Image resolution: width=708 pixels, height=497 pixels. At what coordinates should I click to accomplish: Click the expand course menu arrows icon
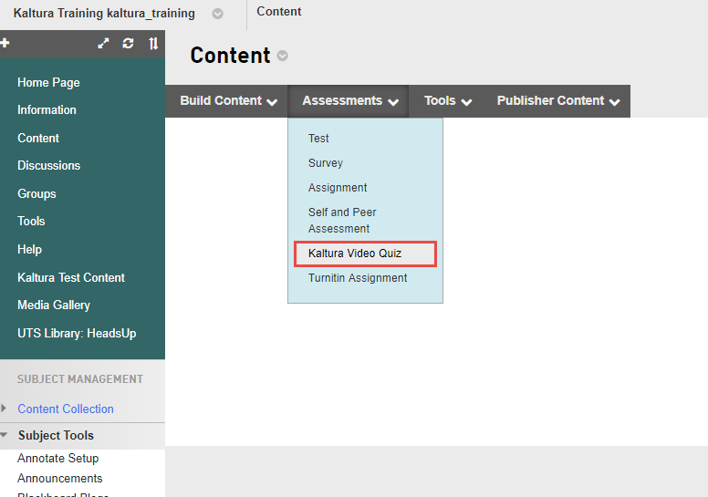pyautogui.click(x=104, y=44)
